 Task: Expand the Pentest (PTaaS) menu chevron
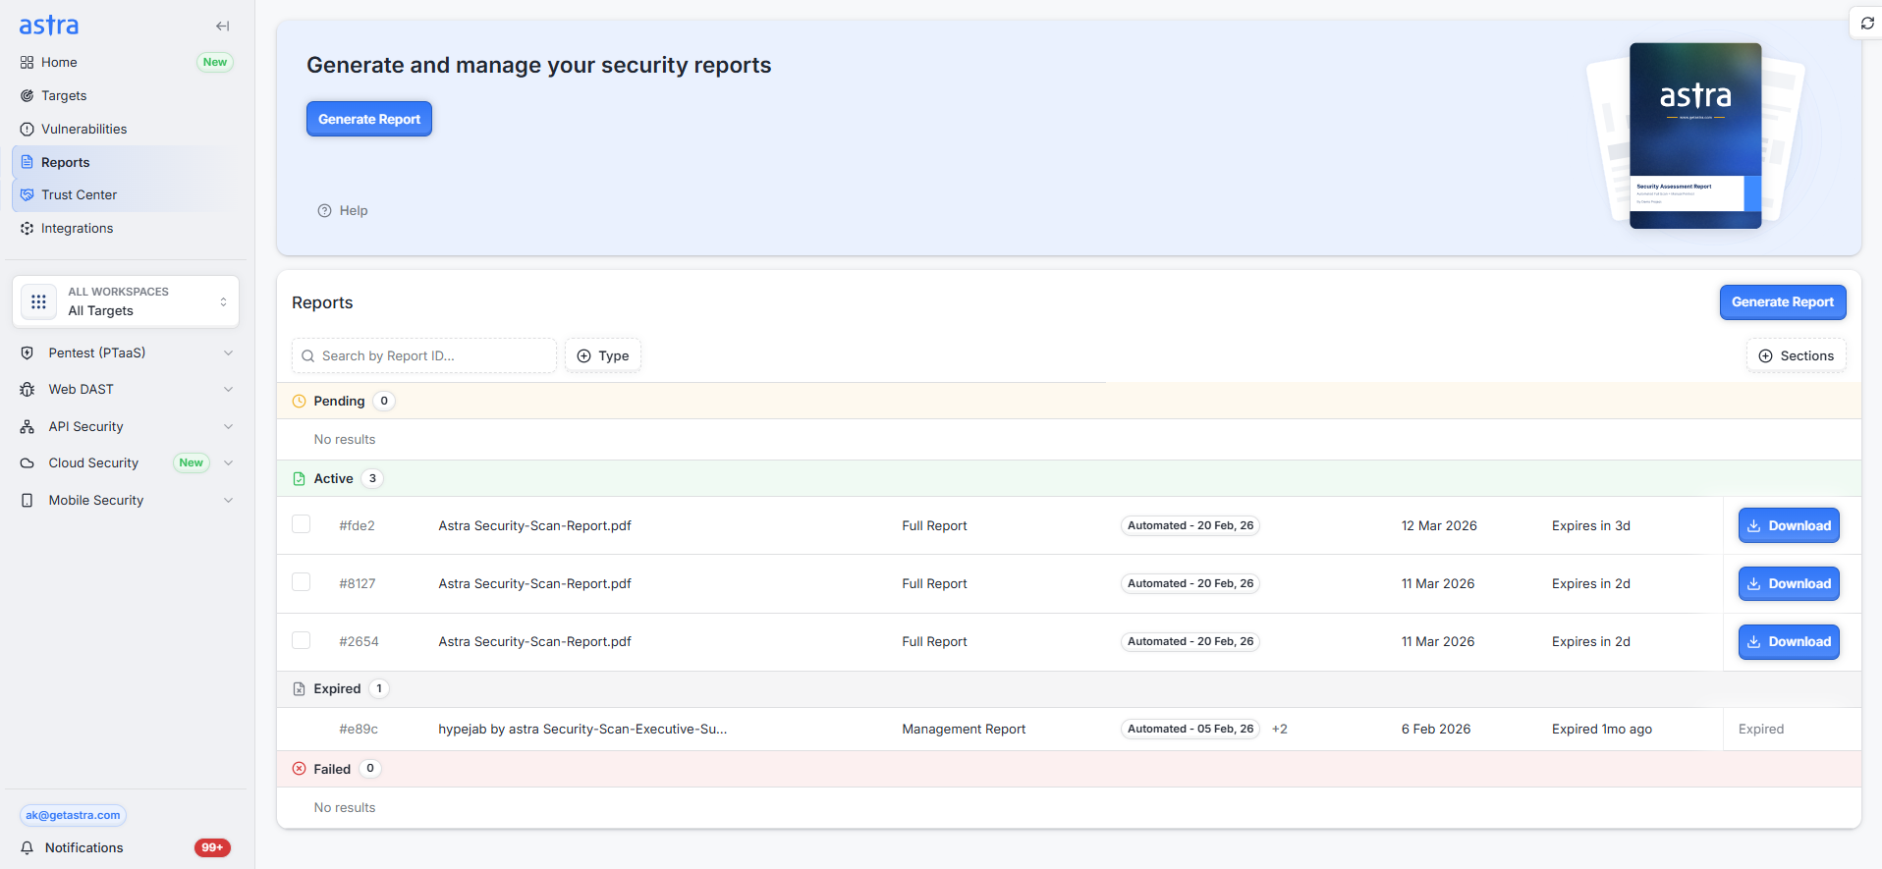tap(228, 353)
